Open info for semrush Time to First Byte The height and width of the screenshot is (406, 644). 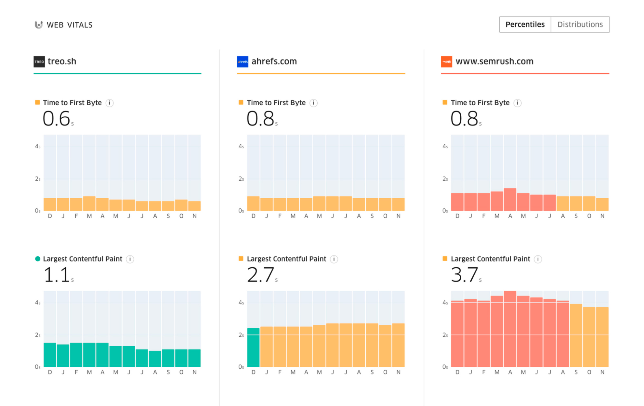click(x=517, y=103)
